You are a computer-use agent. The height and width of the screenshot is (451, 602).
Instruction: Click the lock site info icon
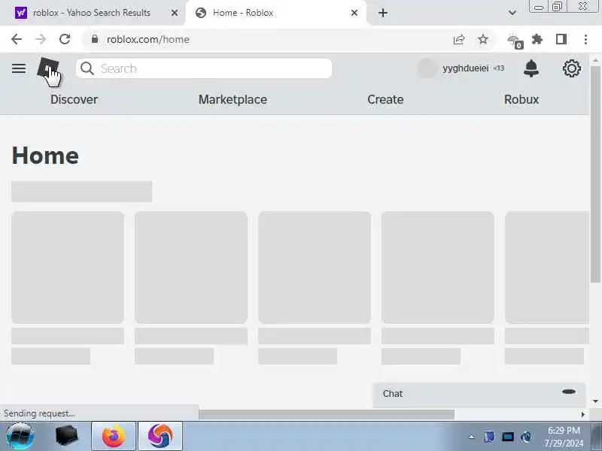[x=95, y=39]
